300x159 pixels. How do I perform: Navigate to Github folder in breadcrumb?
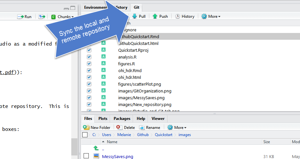[143, 135]
